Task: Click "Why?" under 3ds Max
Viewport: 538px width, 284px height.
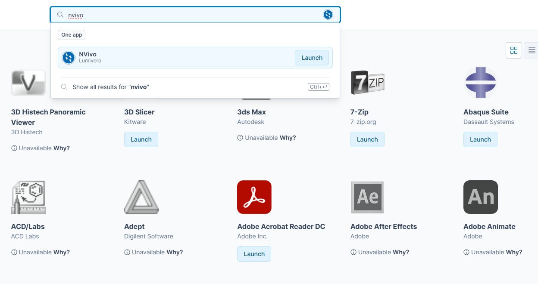Action: pos(288,138)
